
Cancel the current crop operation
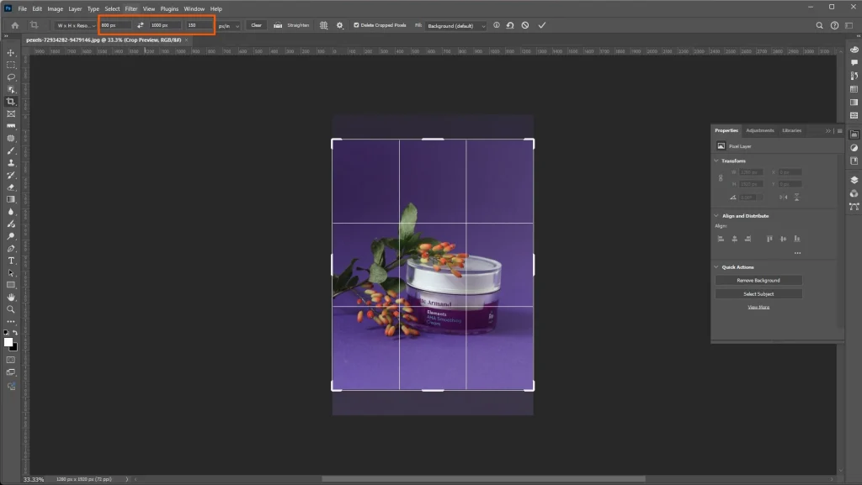pyautogui.click(x=525, y=25)
